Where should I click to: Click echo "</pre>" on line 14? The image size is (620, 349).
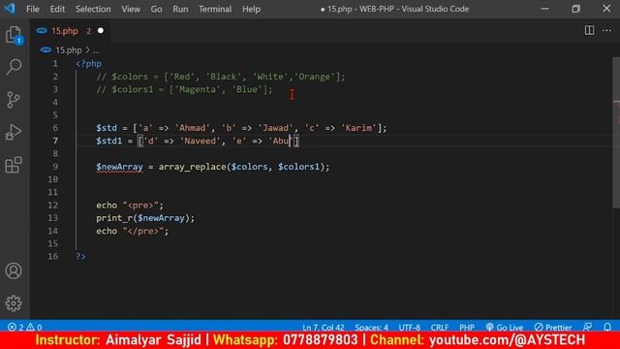(133, 231)
